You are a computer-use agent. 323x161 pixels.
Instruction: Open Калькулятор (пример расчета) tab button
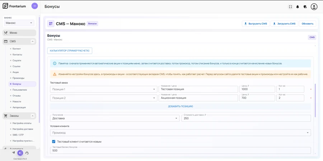click(70, 51)
